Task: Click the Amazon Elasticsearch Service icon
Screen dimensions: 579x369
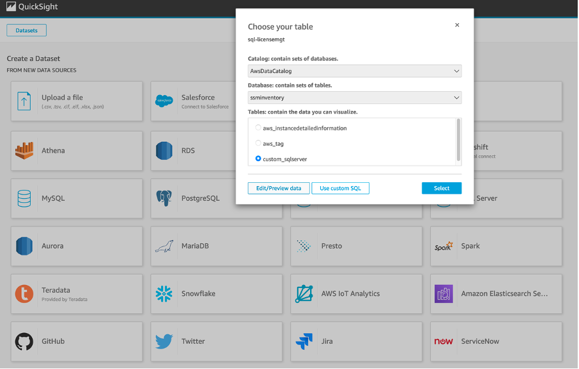Action: click(x=444, y=294)
